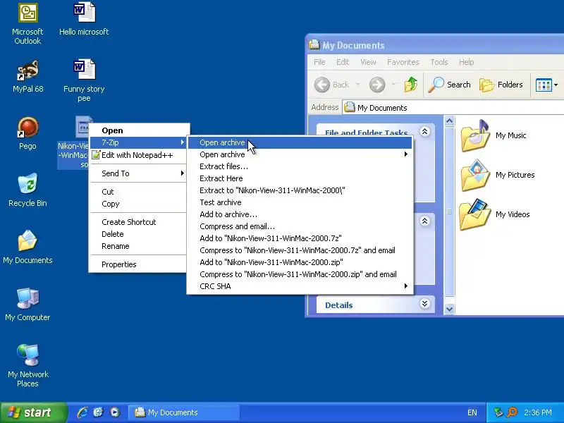Toggle the Folders toolbar button
The image size is (564, 423).
coord(501,85)
